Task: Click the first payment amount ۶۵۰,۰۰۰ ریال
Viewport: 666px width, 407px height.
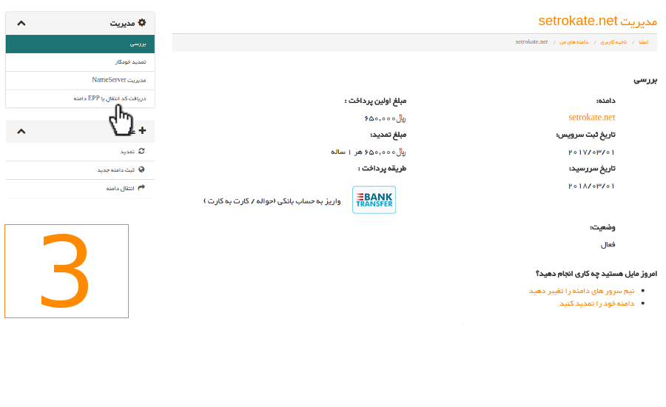Action: coord(385,118)
